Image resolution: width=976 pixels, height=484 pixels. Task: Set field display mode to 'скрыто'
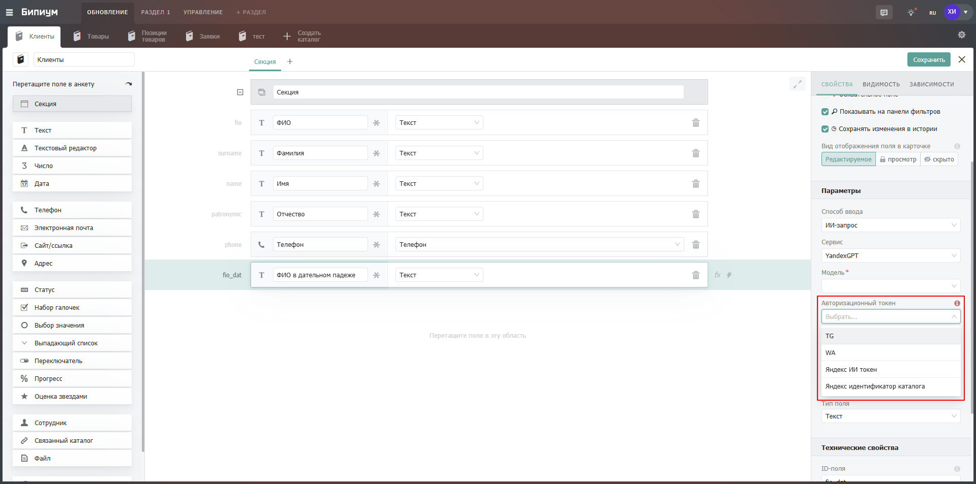[939, 159]
